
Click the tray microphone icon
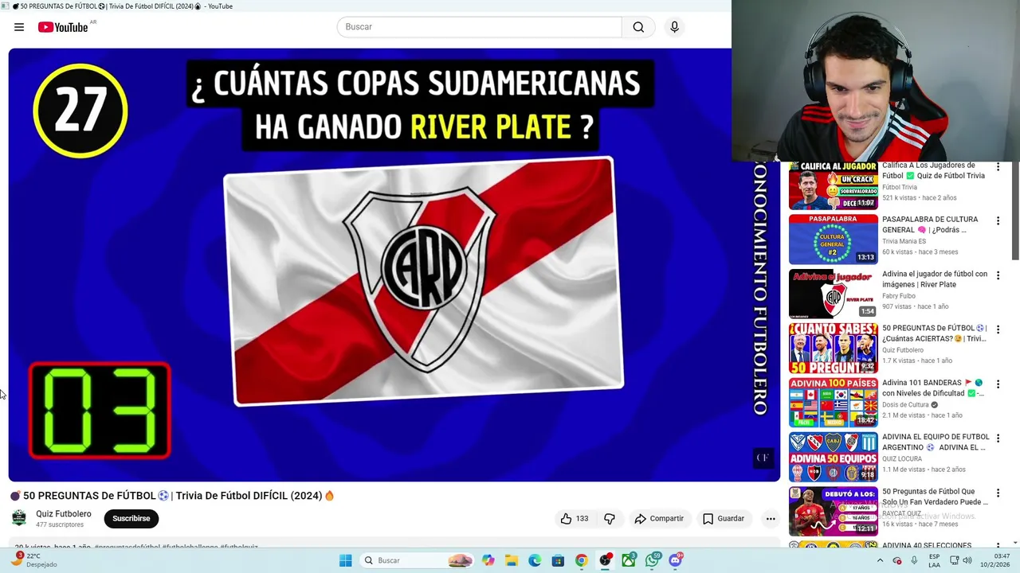coord(914,561)
